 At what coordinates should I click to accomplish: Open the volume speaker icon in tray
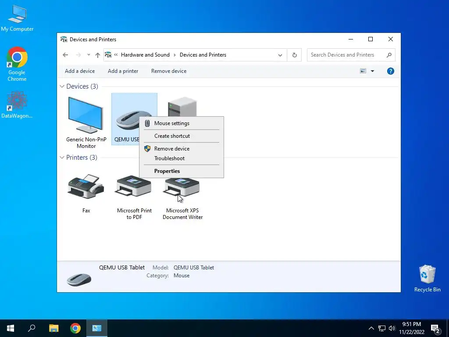click(392, 328)
